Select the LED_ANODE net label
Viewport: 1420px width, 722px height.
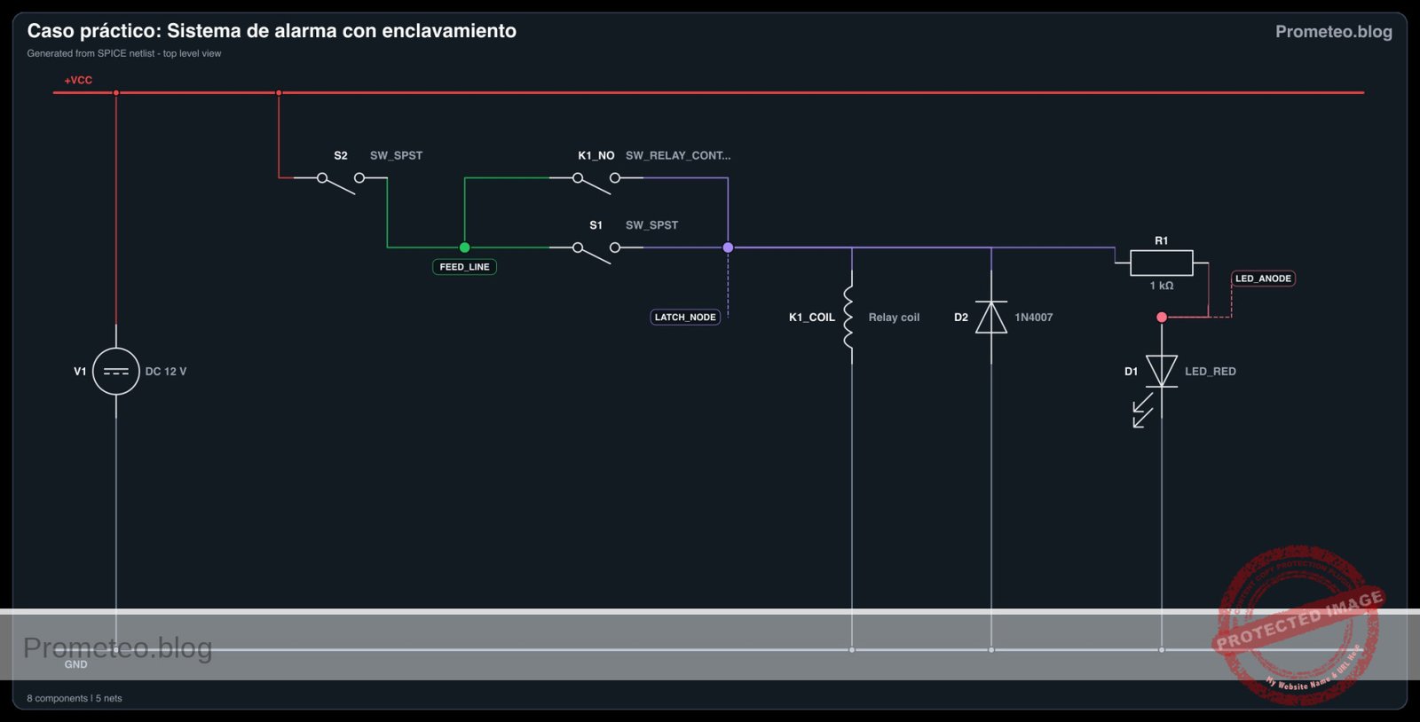tap(1263, 279)
